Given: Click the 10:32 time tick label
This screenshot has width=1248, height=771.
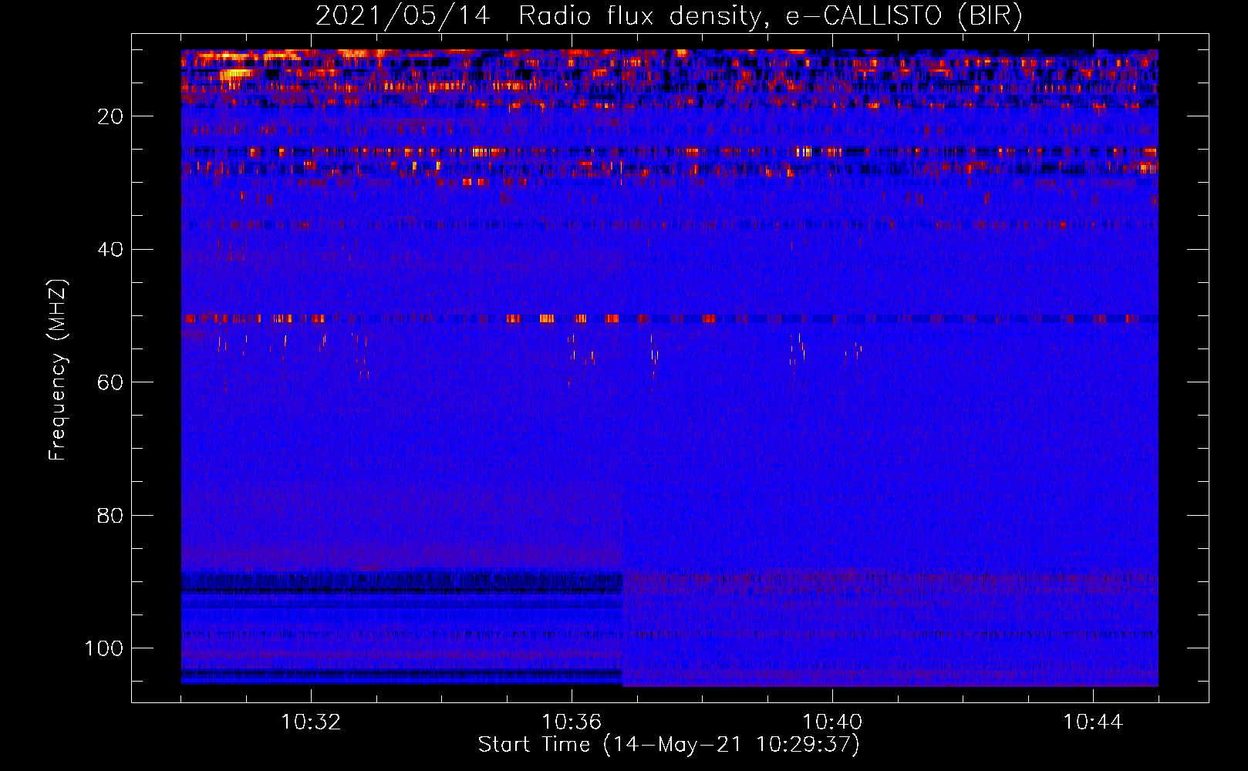Looking at the screenshot, I should (x=311, y=722).
